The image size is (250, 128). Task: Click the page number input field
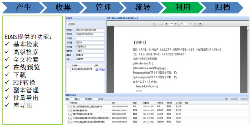click(186, 24)
